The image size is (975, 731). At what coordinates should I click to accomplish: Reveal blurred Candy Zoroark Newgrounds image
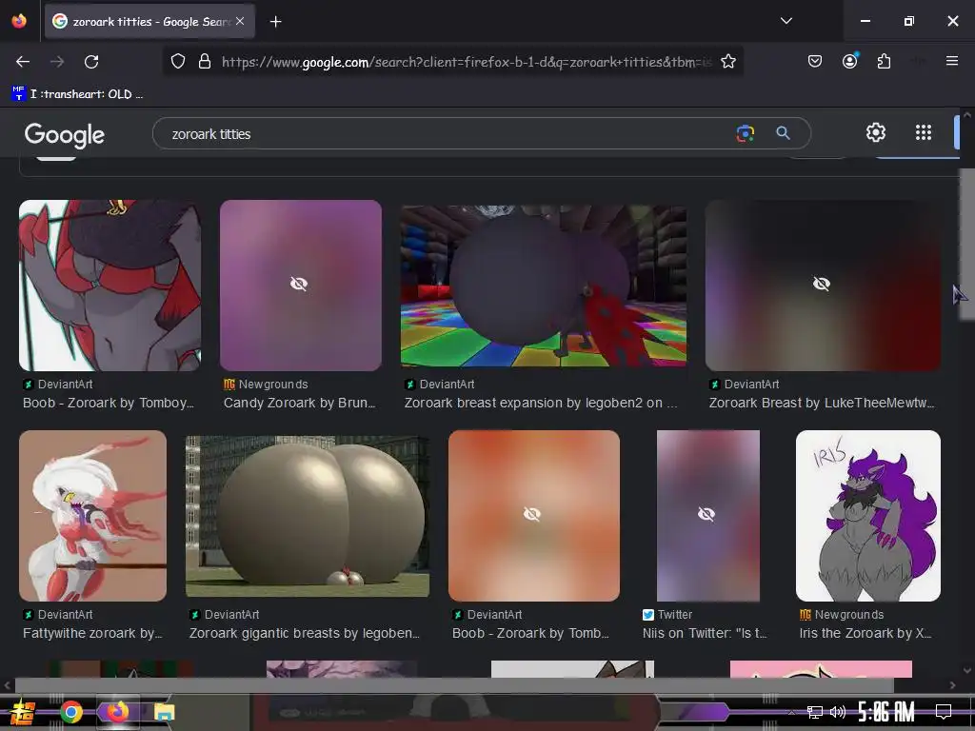point(300,286)
